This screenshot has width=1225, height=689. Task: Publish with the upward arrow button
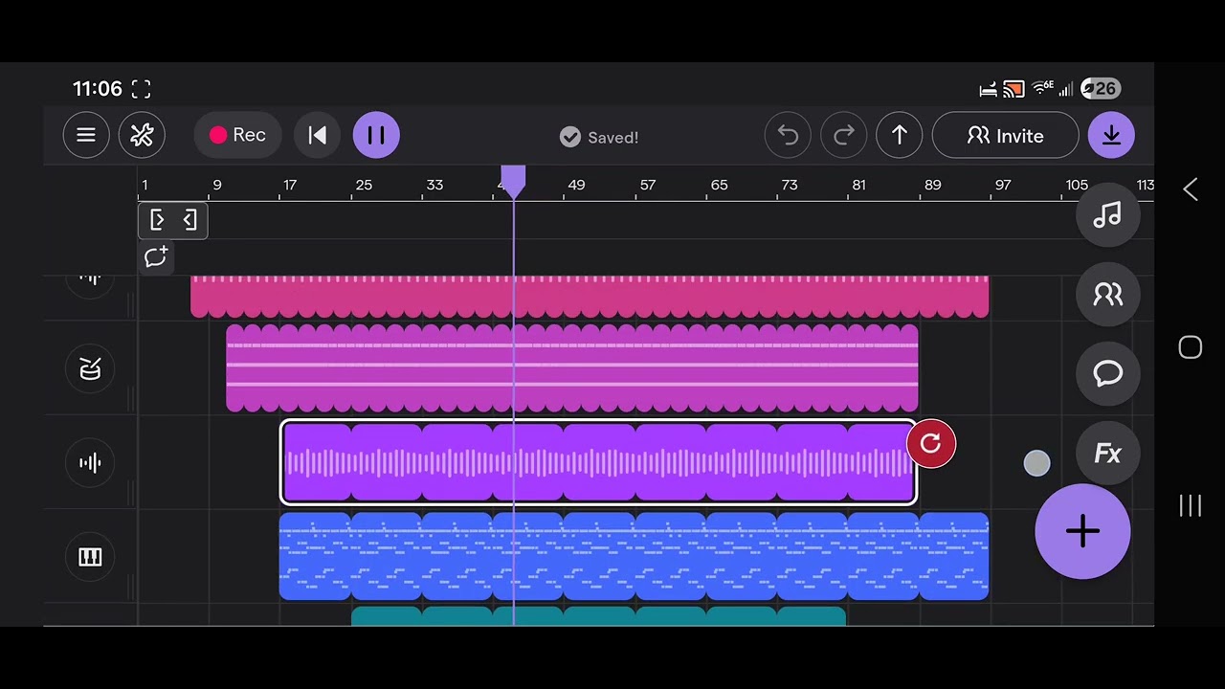click(x=900, y=136)
